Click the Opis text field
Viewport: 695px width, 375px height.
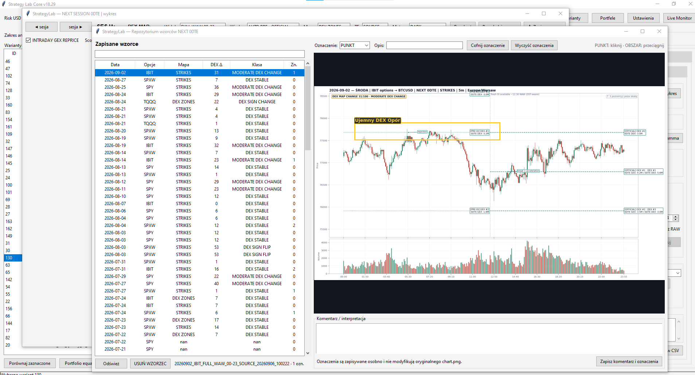coord(424,45)
